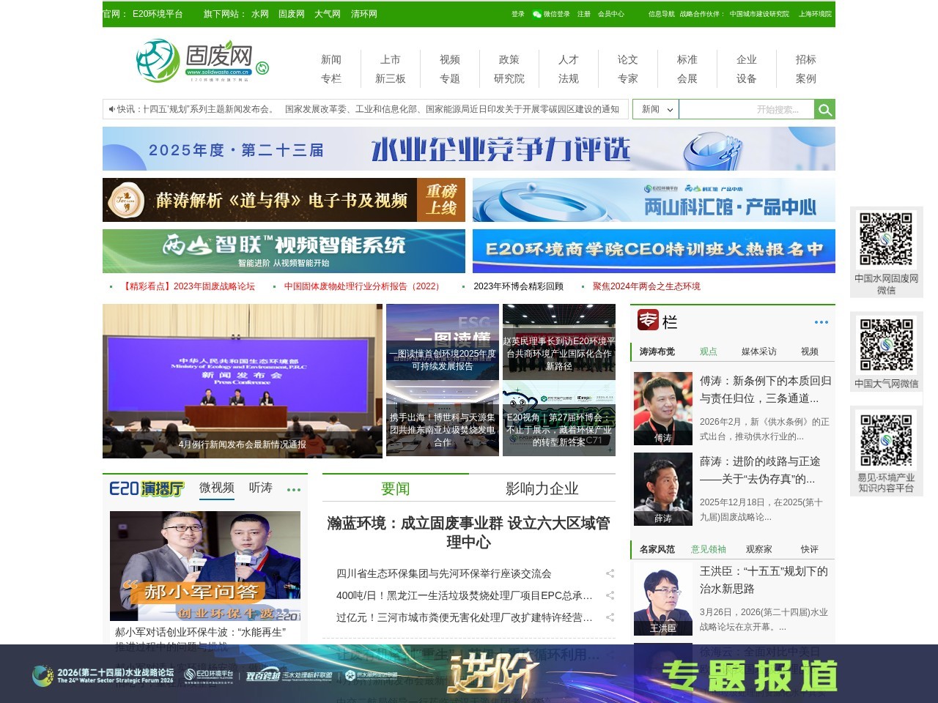Open the 专栏 section more dots
Image resolution: width=938 pixels, height=703 pixels.
(821, 322)
